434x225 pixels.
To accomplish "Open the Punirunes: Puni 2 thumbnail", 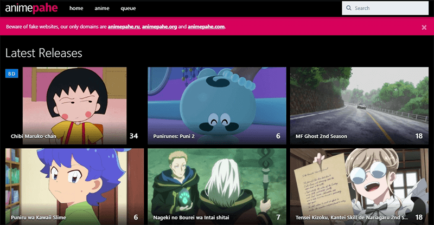I will tap(217, 105).
